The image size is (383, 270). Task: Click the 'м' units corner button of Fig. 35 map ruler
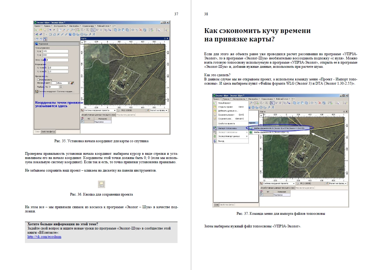pyautogui.click(x=82, y=43)
